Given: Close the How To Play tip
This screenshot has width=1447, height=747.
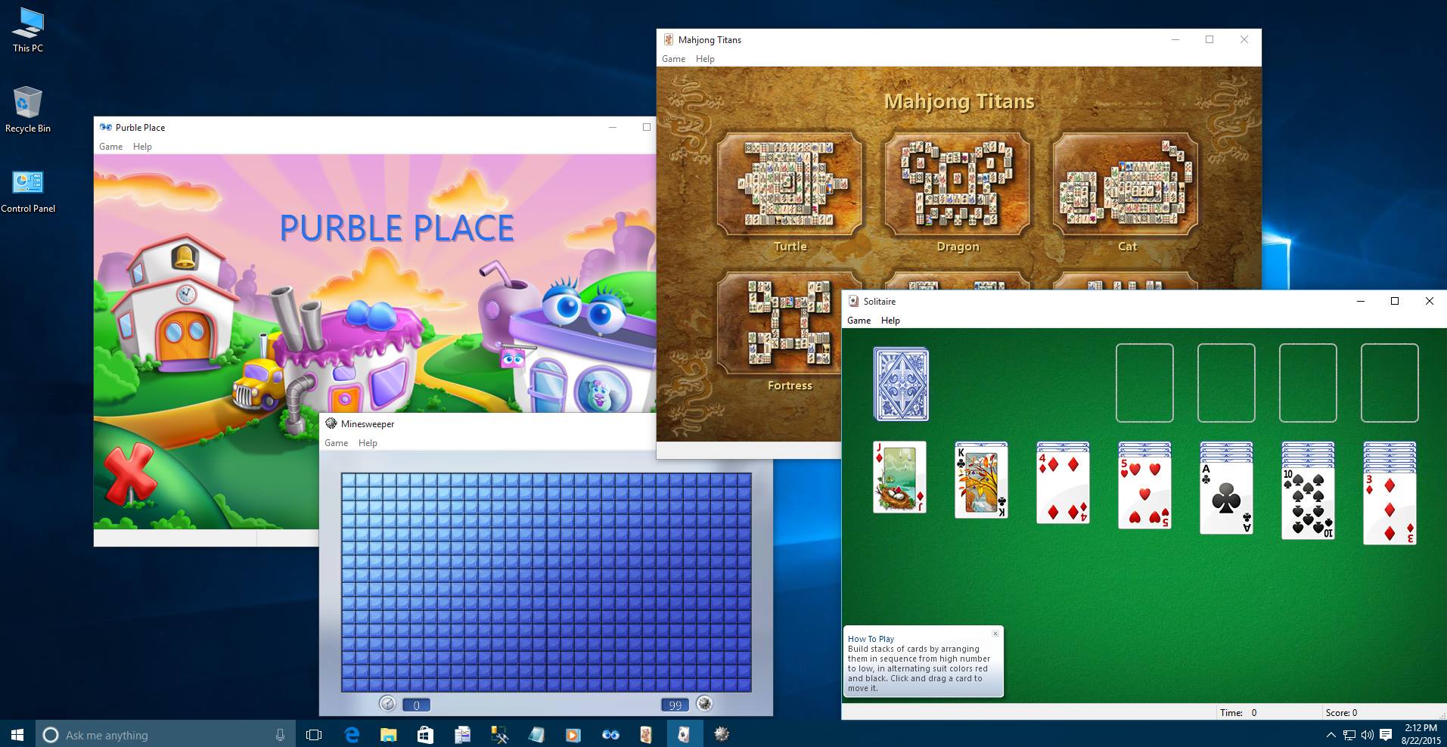Looking at the screenshot, I should [995, 634].
